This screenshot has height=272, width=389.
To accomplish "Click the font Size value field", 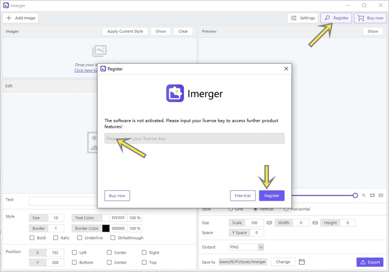I will (x=56, y=218).
